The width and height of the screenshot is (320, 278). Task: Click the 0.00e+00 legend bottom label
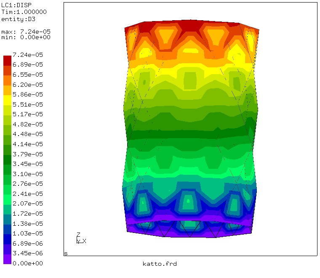click(28, 263)
